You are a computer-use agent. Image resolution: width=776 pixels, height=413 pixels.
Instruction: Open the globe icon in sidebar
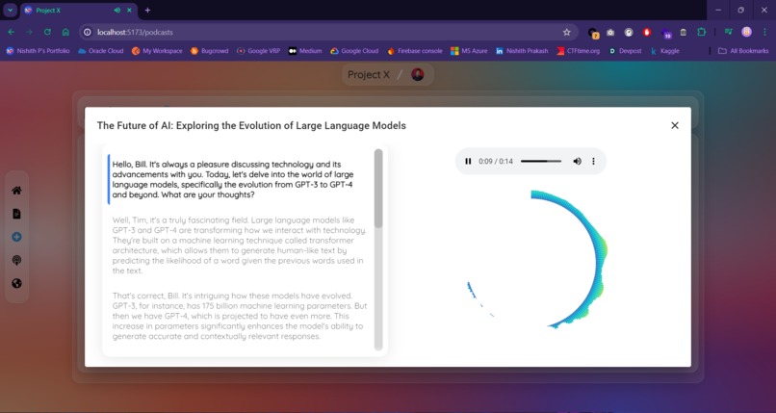[x=16, y=283]
